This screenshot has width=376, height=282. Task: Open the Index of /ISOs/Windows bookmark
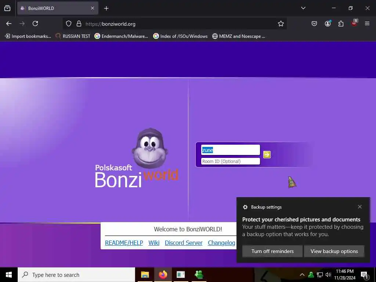click(x=180, y=36)
